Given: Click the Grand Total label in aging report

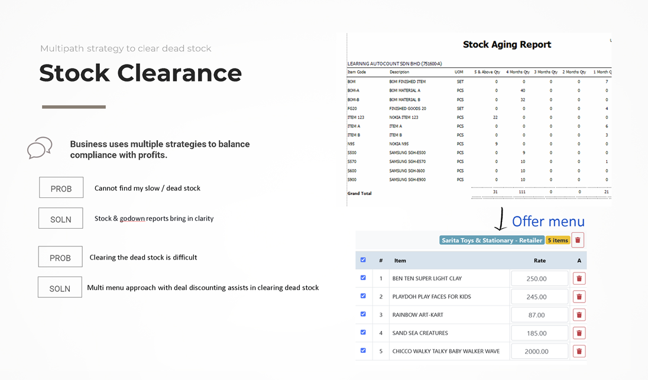Looking at the screenshot, I should (x=359, y=193).
